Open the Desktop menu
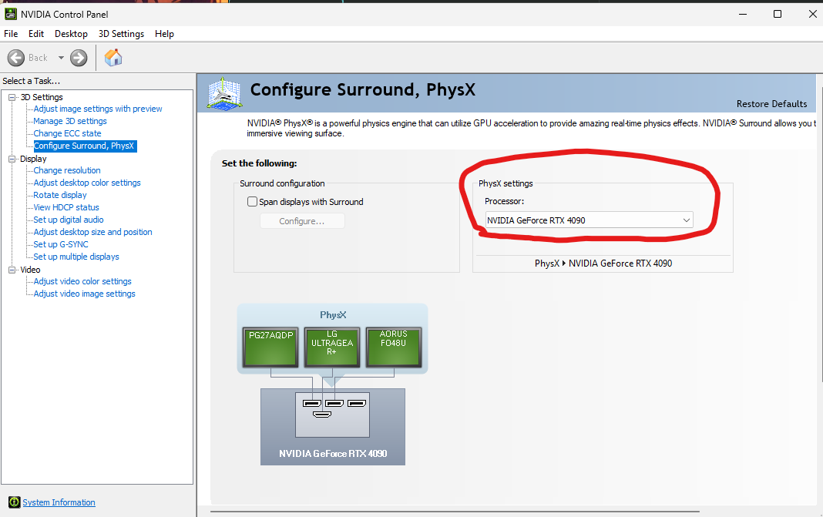The width and height of the screenshot is (823, 517). (71, 34)
